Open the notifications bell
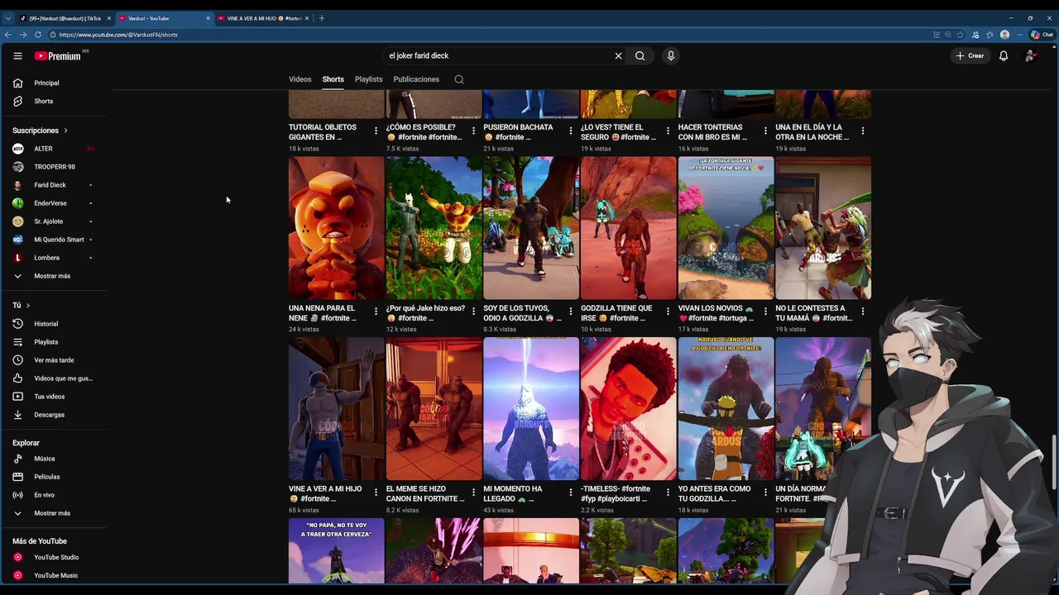Screen dimensions: 1059x595 pyautogui.click(x=1004, y=55)
